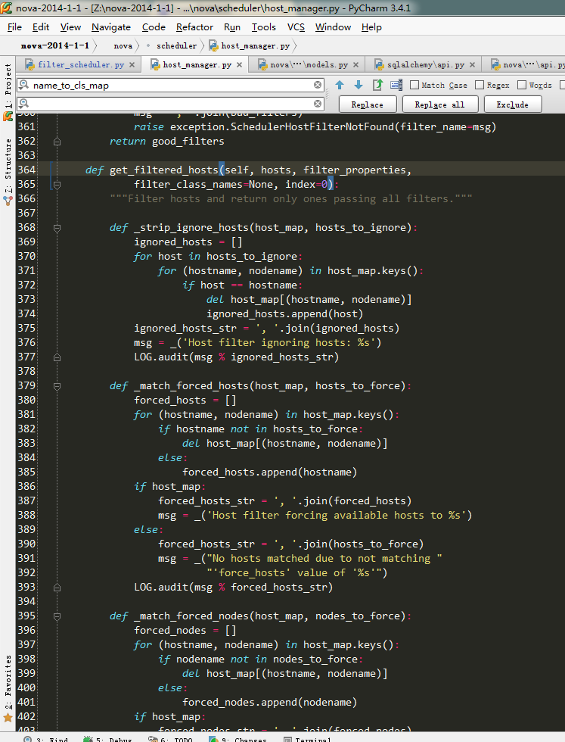Collapse fold marker at line 362
Viewport: 565px width, 742px height.
click(x=57, y=142)
